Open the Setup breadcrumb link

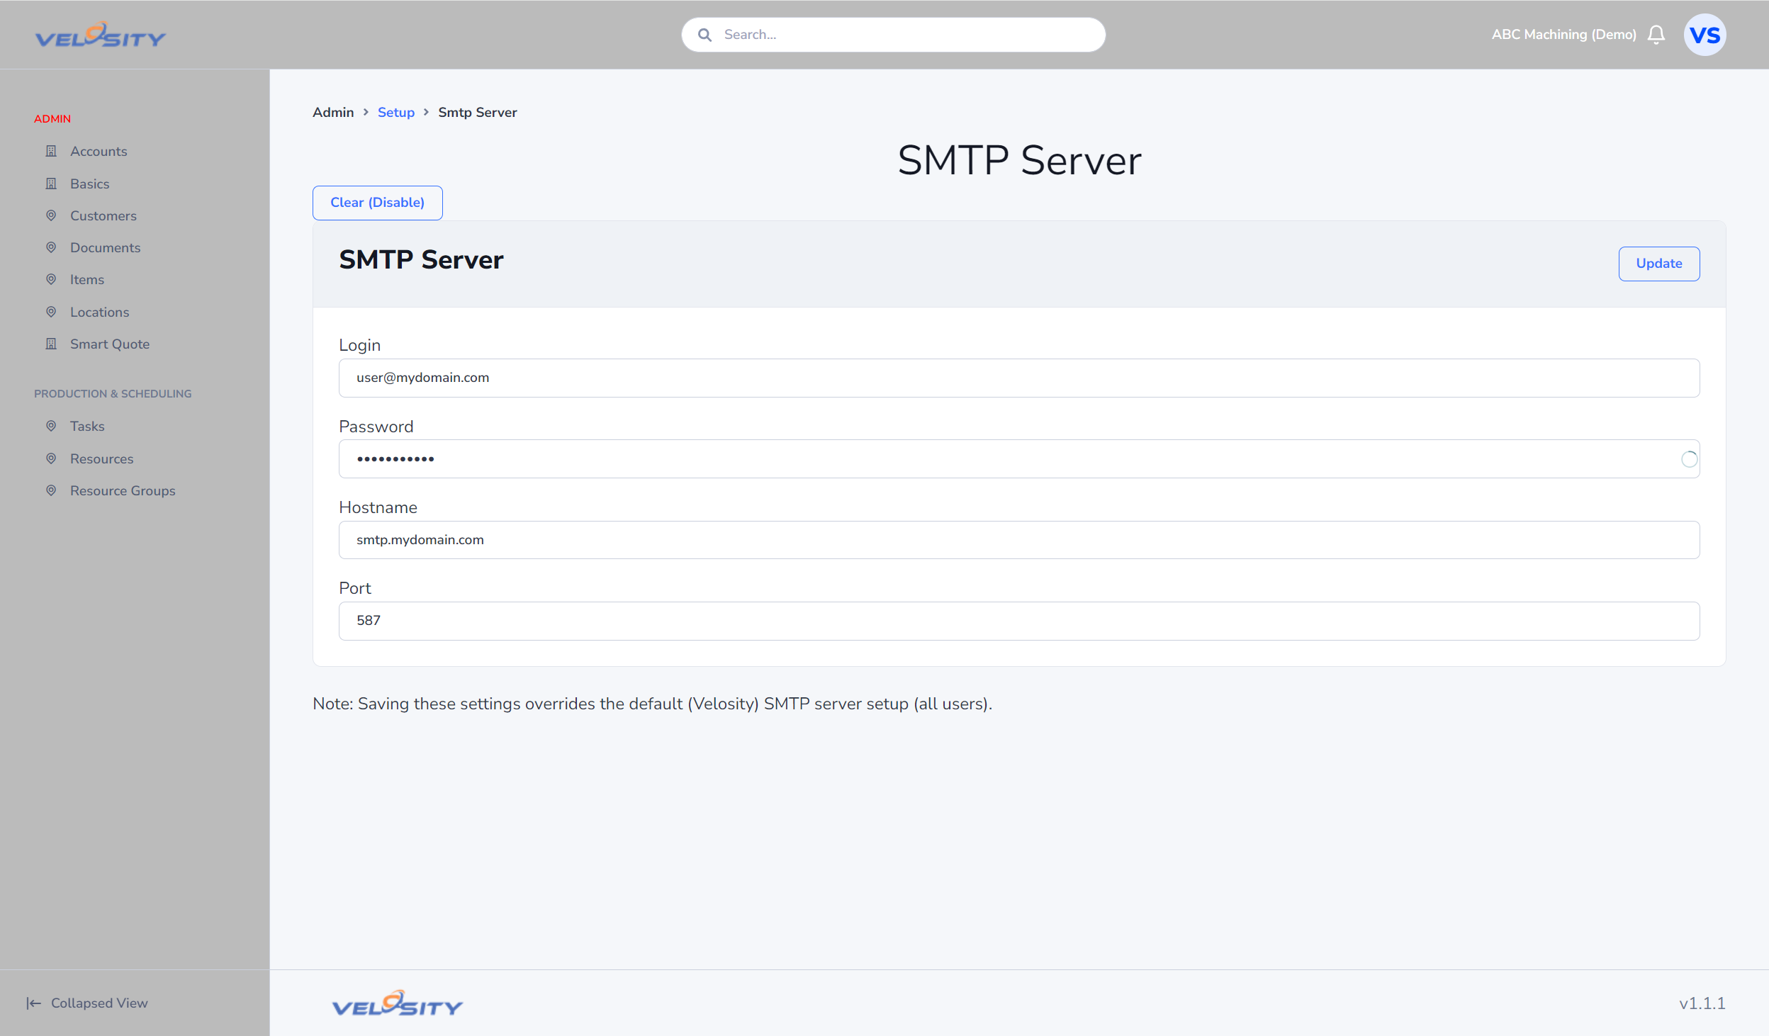(396, 112)
